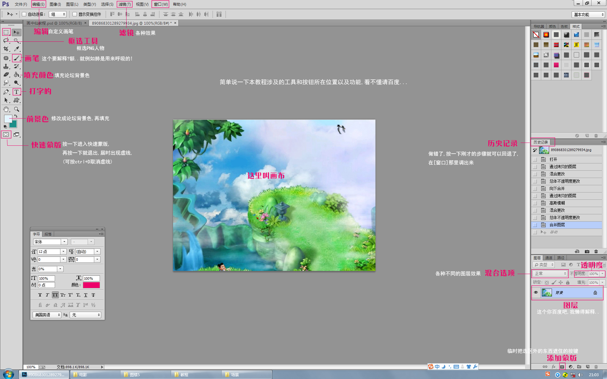Open the 图层(L) menu

point(72,4)
